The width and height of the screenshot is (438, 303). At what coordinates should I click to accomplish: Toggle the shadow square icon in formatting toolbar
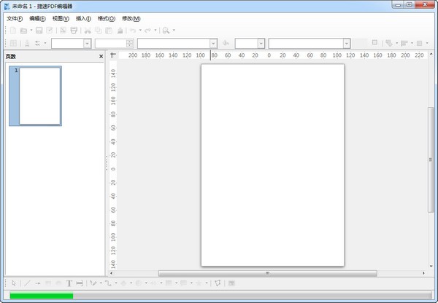(374, 43)
